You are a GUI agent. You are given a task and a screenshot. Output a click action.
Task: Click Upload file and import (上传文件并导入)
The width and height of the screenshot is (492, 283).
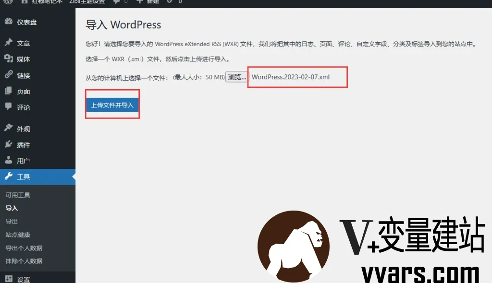[x=112, y=105]
